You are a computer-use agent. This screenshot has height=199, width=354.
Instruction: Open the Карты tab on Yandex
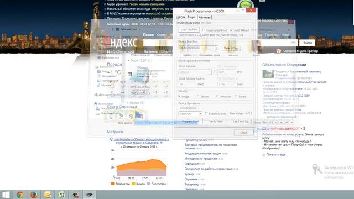[162, 35]
